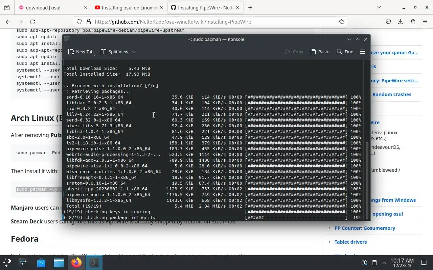Viewport: 433px width, 270px height.
Task: Open Firefox application hamburger menu
Action: pyautogui.click(x=425, y=22)
